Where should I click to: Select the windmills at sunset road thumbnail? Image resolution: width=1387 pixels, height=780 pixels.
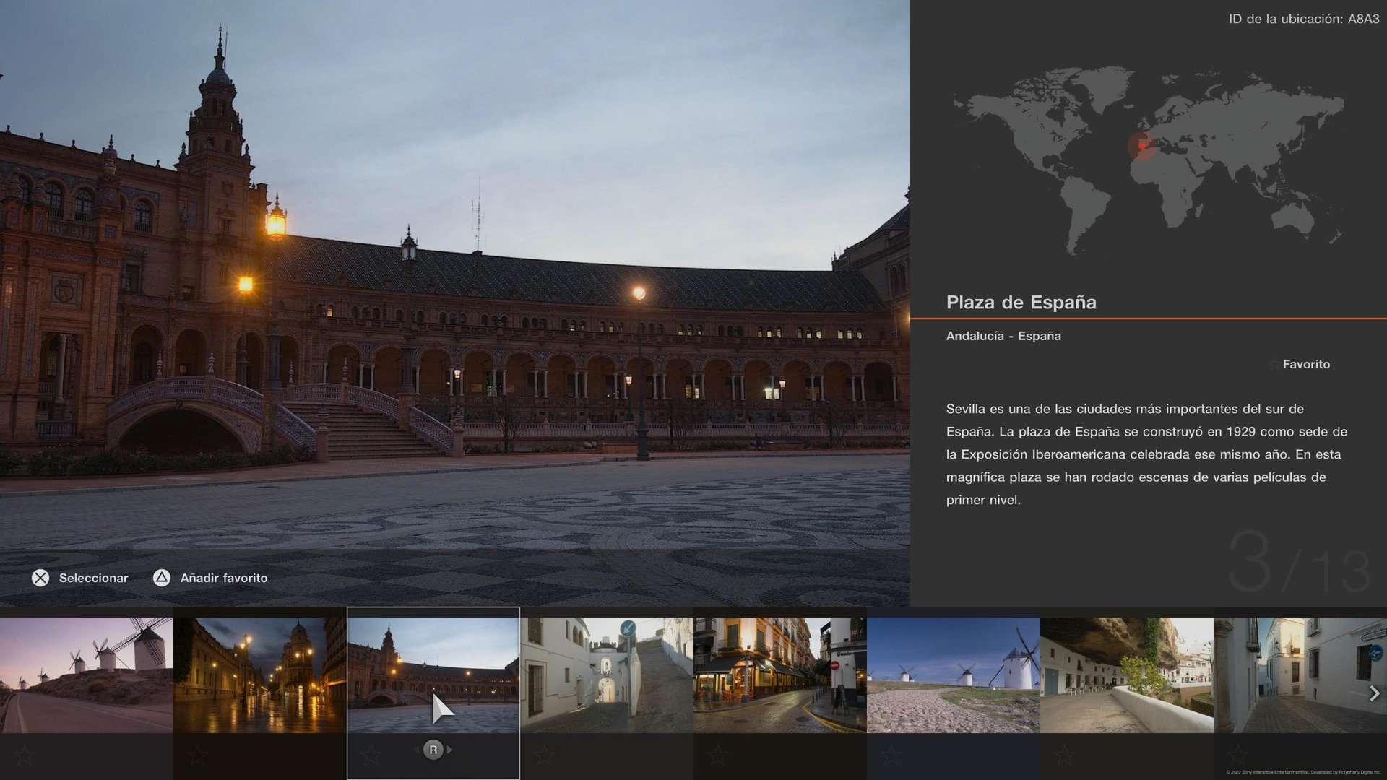pyautogui.click(x=87, y=675)
